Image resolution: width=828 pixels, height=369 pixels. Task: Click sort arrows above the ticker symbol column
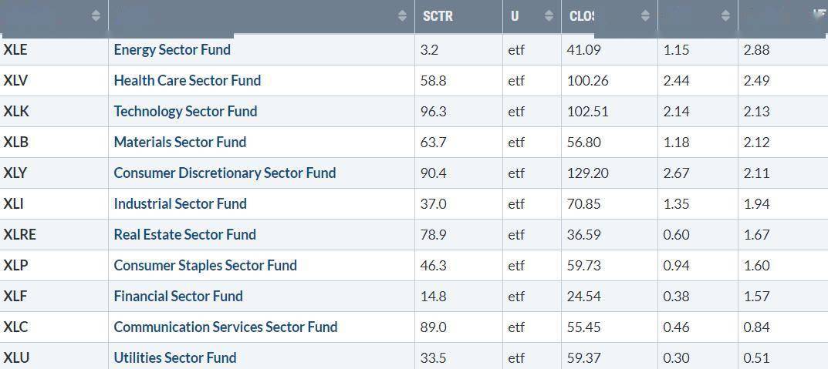tap(96, 15)
